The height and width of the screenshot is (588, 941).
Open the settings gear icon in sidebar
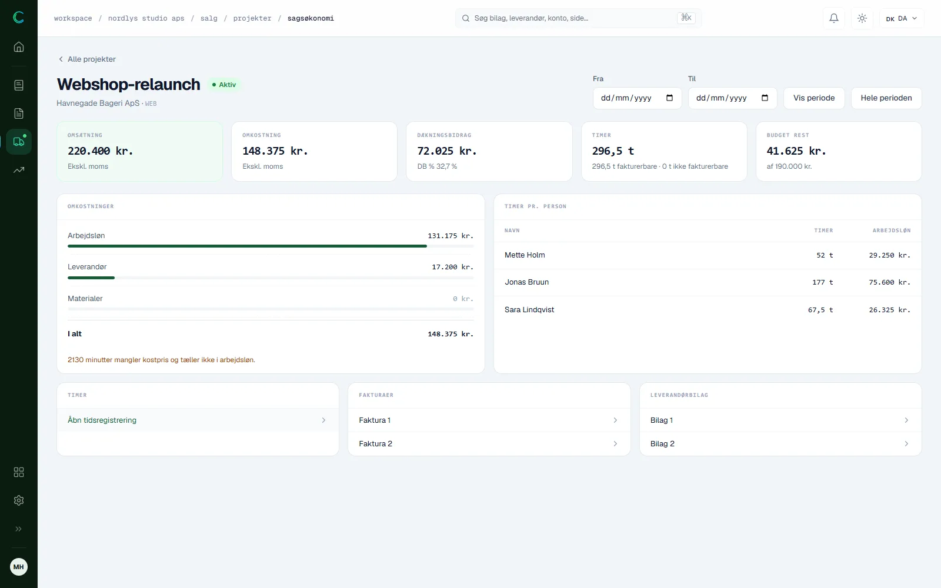19,500
